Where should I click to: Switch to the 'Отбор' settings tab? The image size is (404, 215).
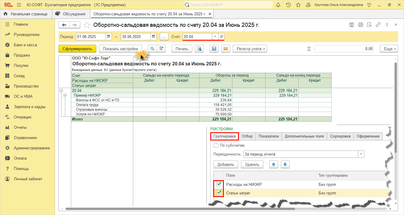coord(247,136)
